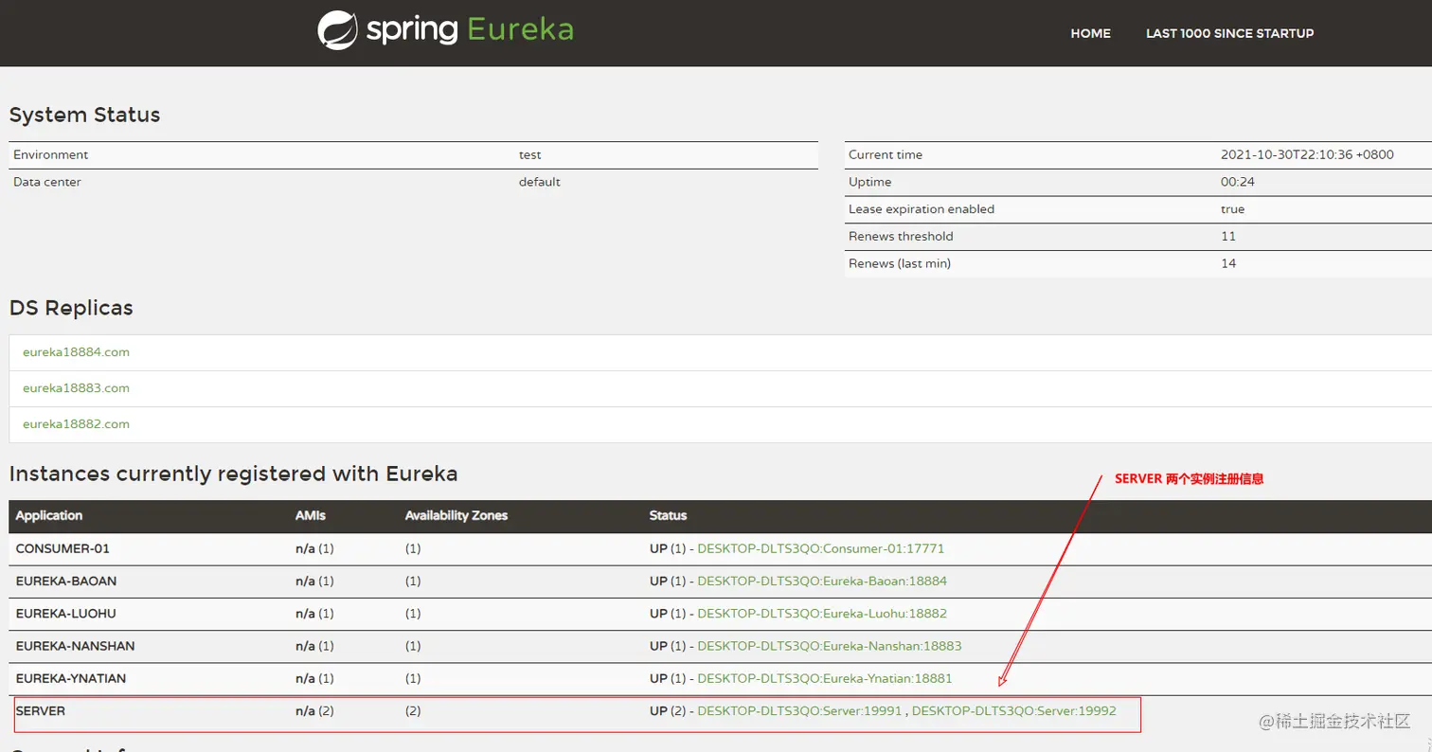The image size is (1432, 752).
Task: Click the AMIs column header
Action: (311, 516)
